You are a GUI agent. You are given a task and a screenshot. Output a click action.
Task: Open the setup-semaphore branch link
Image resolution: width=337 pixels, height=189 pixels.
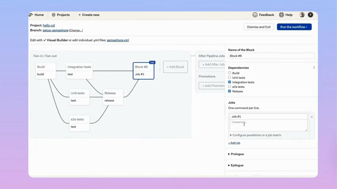56,30
